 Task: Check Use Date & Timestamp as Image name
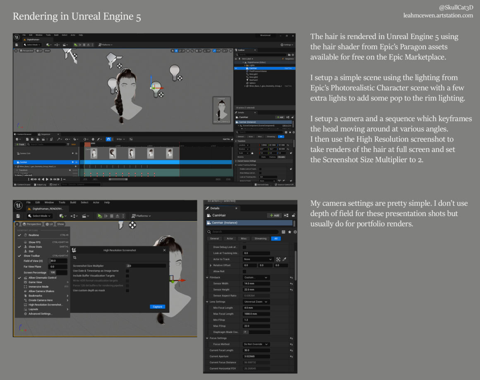(127, 271)
